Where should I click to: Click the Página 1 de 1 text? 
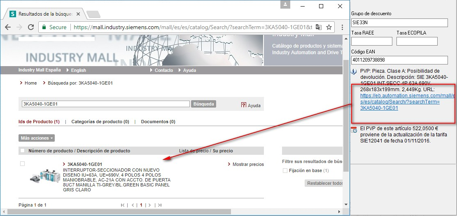coord(33,205)
